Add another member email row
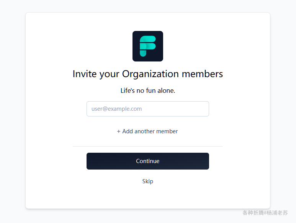The image size is (296, 223). [x=147, y=131]
